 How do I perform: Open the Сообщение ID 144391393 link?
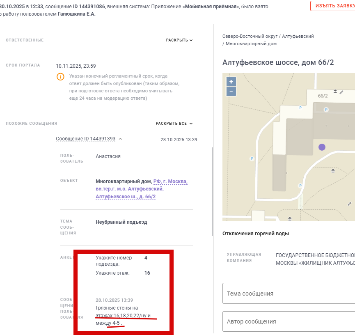86,139
